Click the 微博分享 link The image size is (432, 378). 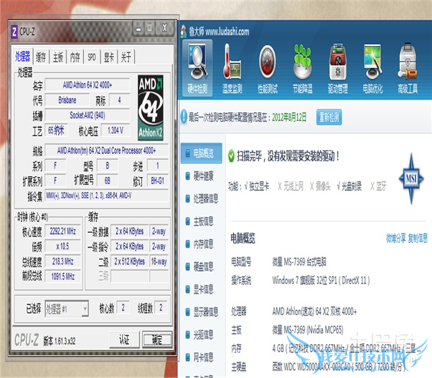[396, 238]
